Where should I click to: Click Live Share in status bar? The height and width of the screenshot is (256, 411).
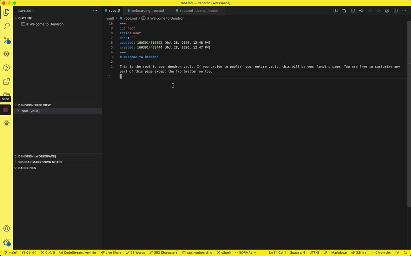click(x=111, y=252)
